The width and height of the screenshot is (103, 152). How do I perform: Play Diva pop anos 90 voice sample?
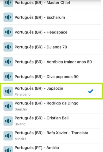pos(8,77)
